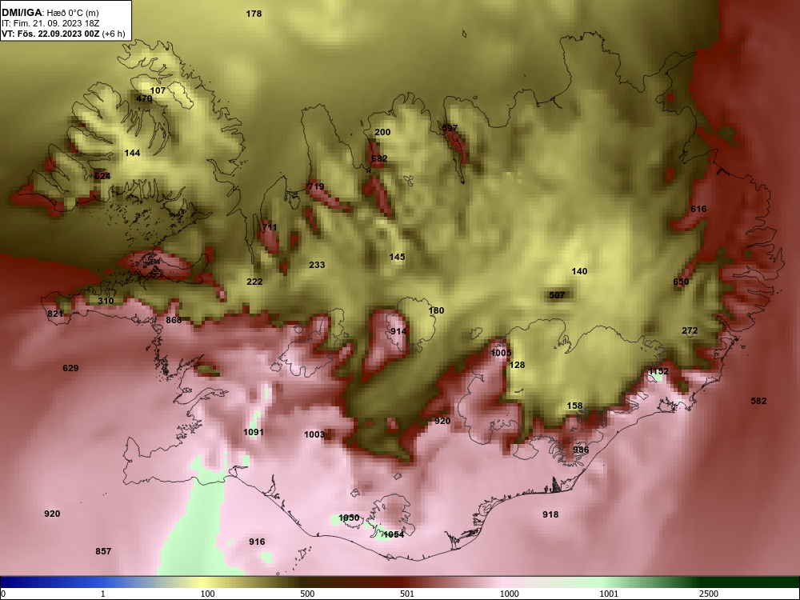
Task: Select the map value 918
Action: 550,514
